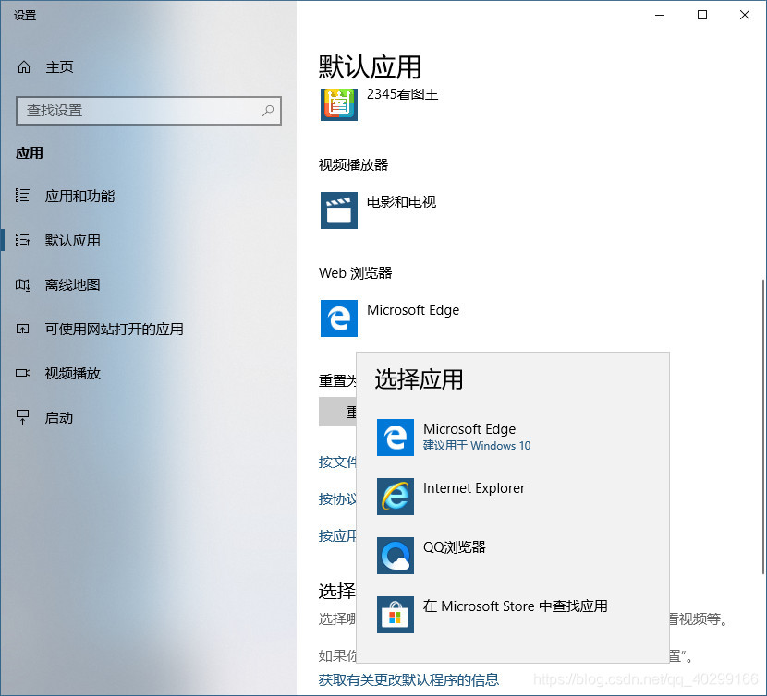Click the 默认应用 sidebar icon
The image size is (767, 696).
click(x=22, y=240)
